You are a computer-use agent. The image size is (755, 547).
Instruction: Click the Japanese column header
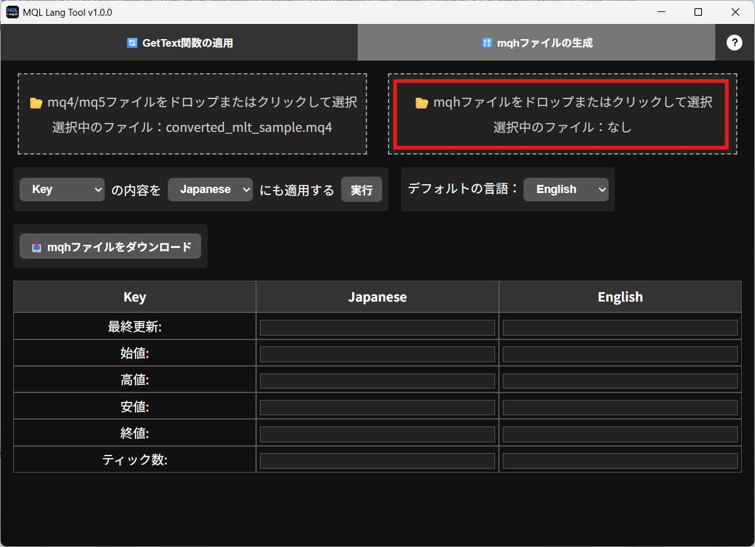(377, 297)
